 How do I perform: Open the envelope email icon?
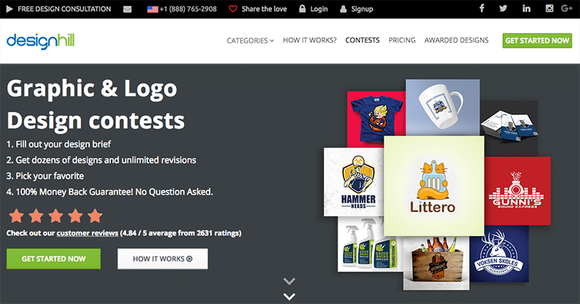coord(128,9)
